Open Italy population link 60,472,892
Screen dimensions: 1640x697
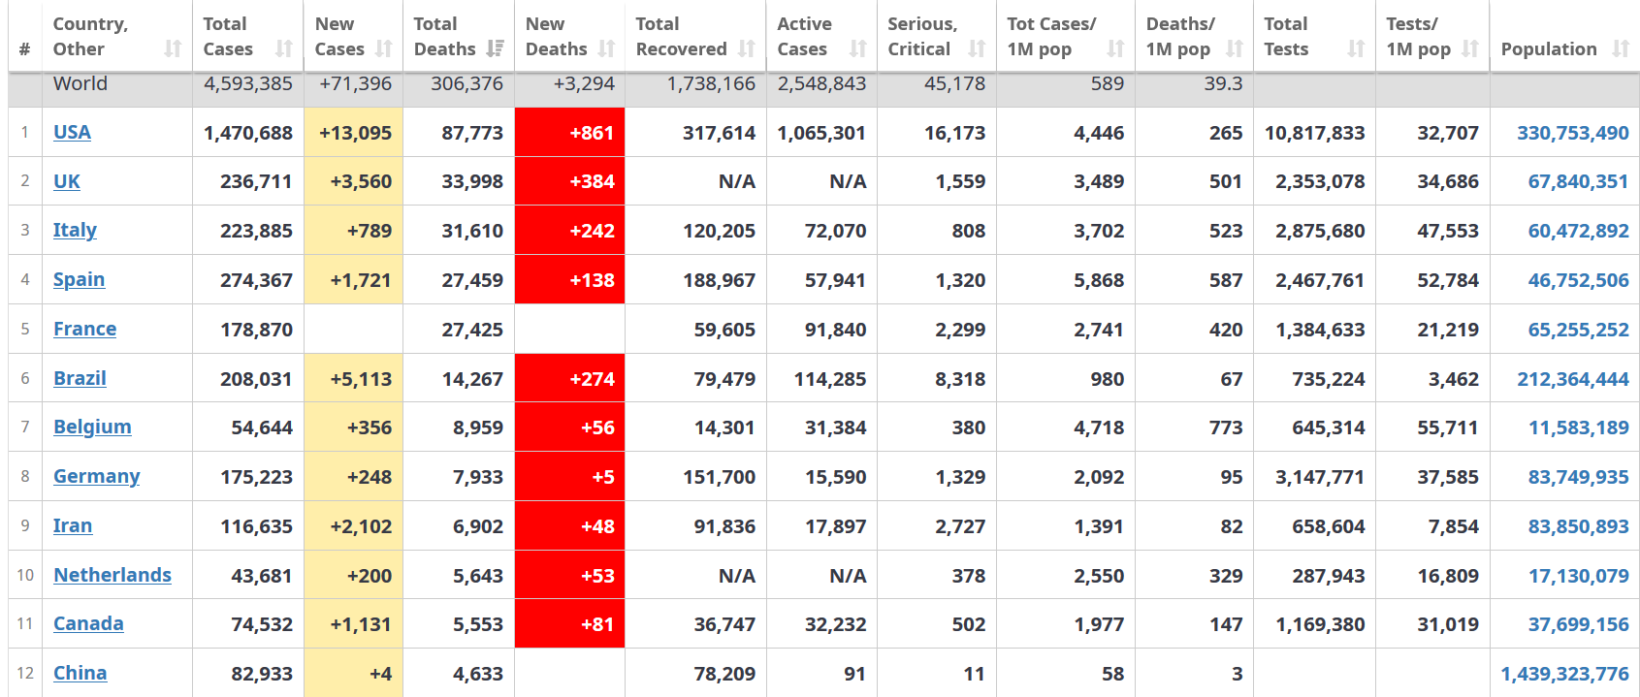1579,231
